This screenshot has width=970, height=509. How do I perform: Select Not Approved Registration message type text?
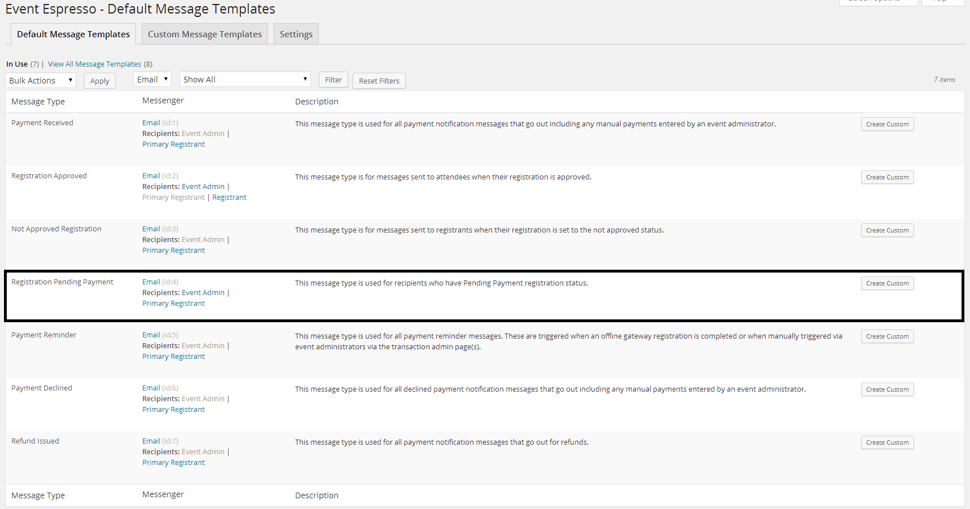pos(56,229)
